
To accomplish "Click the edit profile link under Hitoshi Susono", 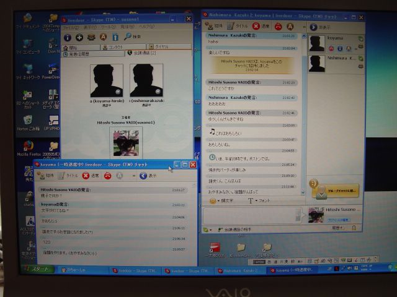I will pyautogui.click(x=338, y=220).
